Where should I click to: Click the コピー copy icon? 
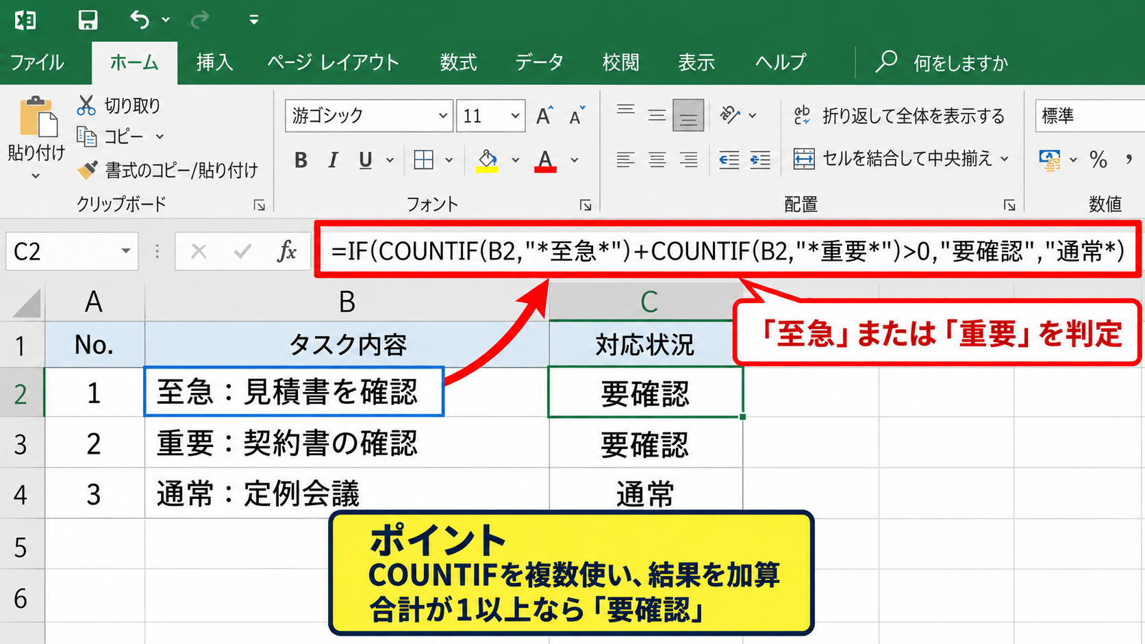86,137
